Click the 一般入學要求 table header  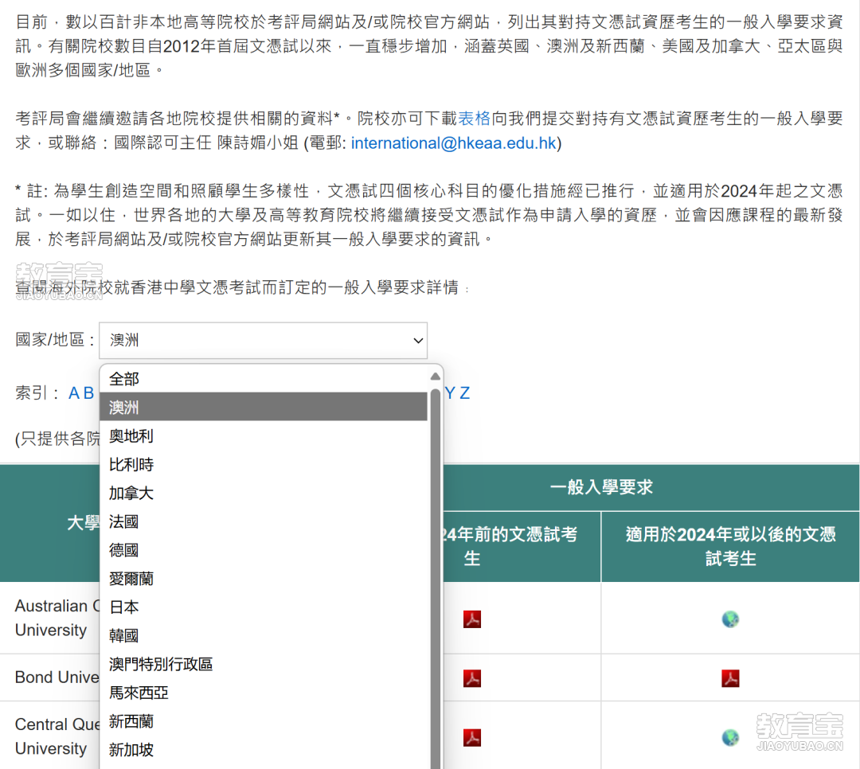click(x=601, y=487)
